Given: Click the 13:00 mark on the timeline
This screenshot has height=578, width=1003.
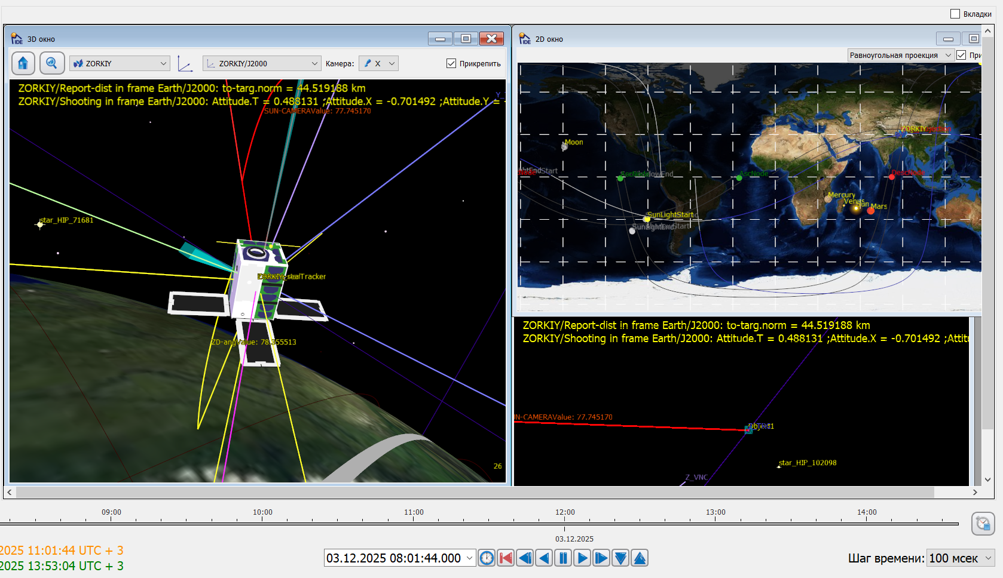Looking at the screenshot, I should [715, 512].
